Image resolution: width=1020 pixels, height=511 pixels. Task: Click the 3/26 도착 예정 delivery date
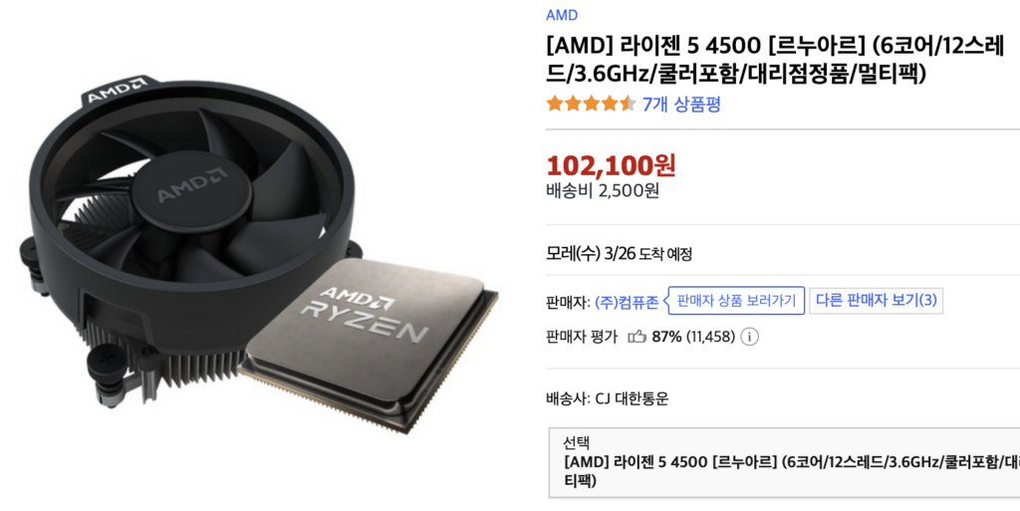click(x=647, y=254)
